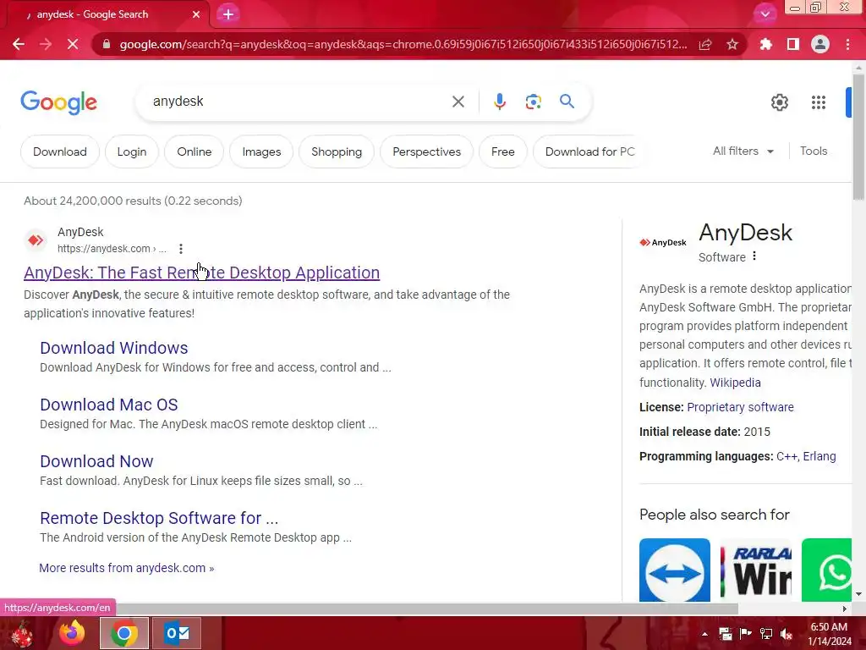Click the blue search magnifier
Image resolution: width=866 pixels, height=650 pixels.
click(x=567, y=102)
